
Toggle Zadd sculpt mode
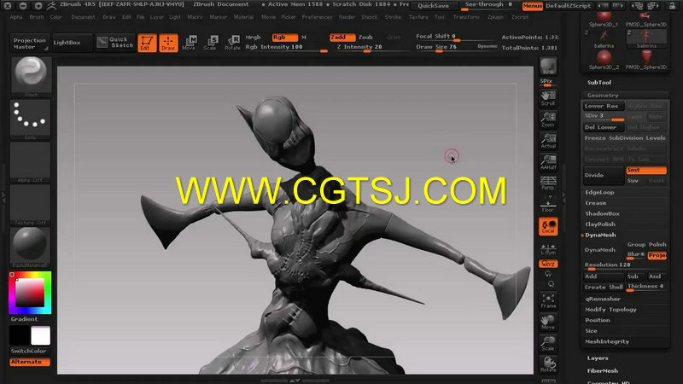coord(342,38)
